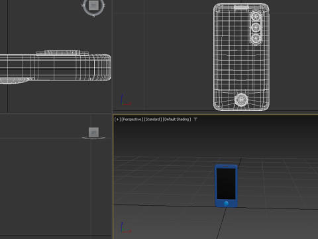The height and width of the screenshot is (239, 318).
Task: Click the wireframe phone's round home button
Action: [241, 100]
